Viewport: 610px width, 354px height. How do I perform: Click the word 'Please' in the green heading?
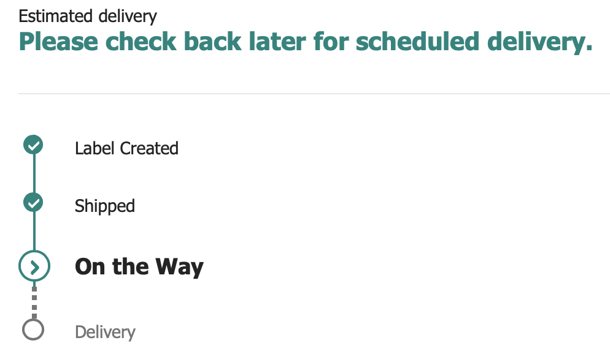58,42
